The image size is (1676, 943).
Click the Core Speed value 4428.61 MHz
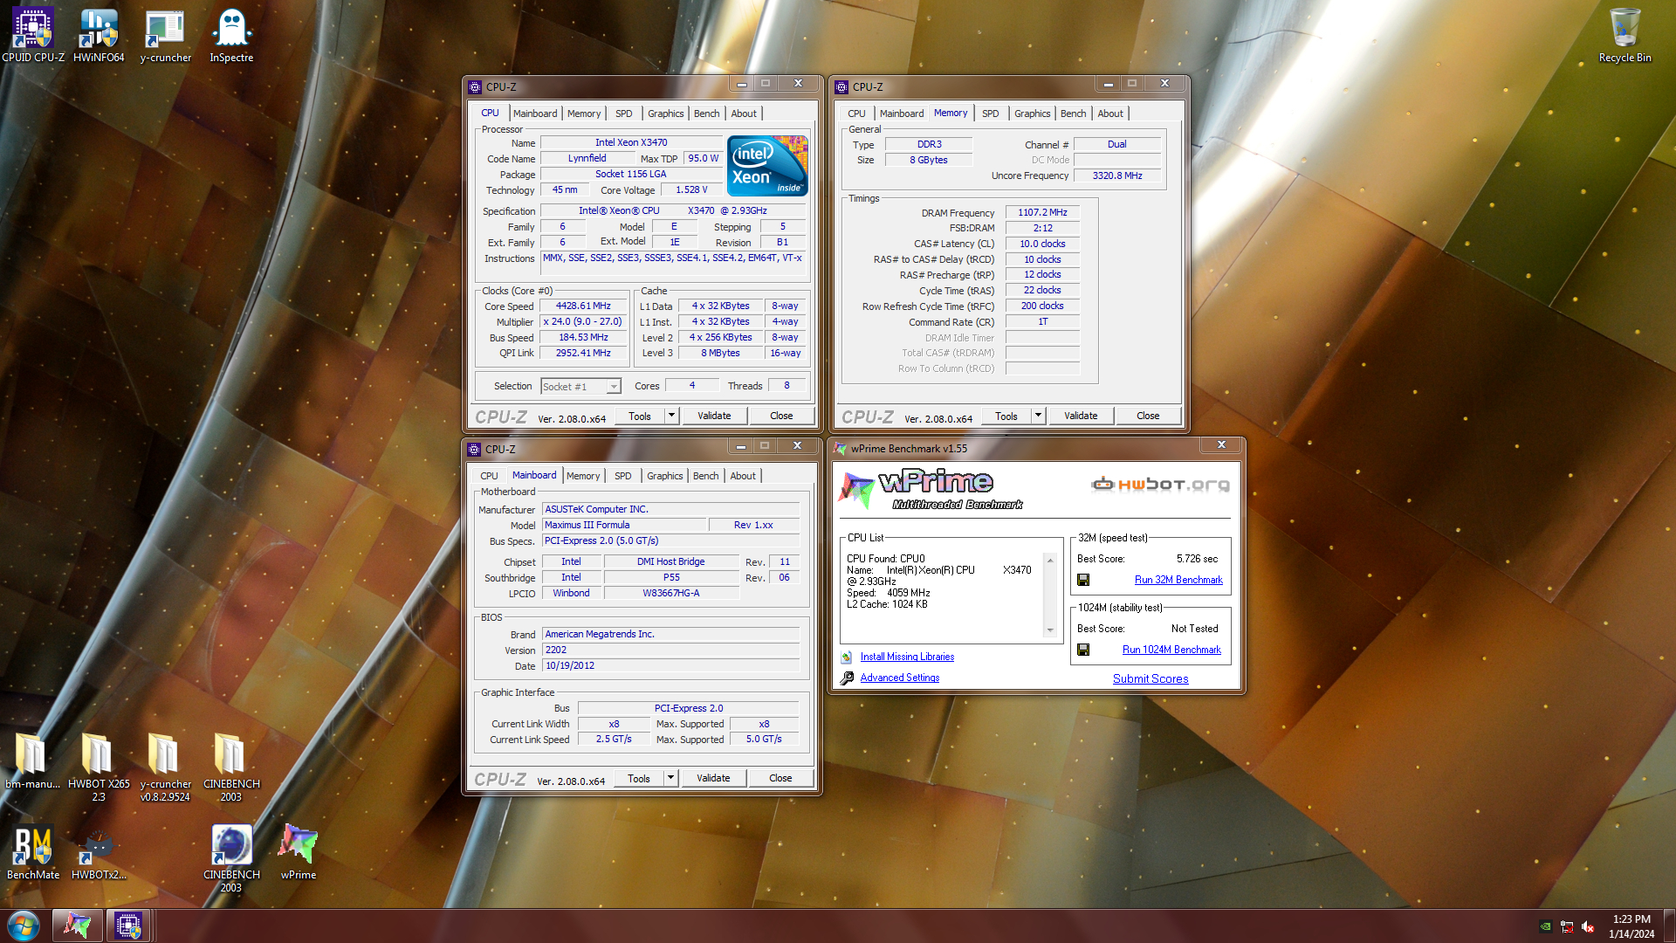[583, 306]
